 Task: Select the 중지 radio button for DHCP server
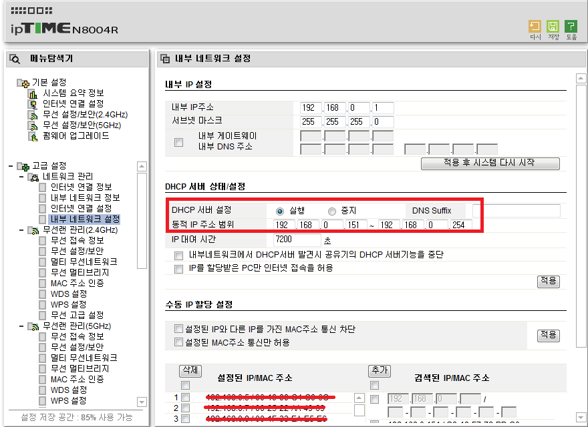coord(332,211)
